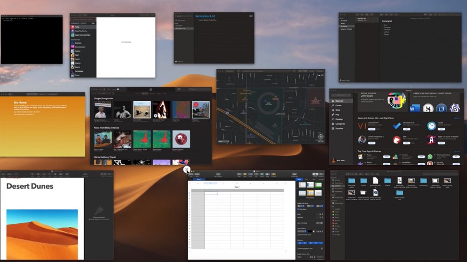
Task: Switch to Cell tab in Numbers inspector
Action: pos(306,179)
